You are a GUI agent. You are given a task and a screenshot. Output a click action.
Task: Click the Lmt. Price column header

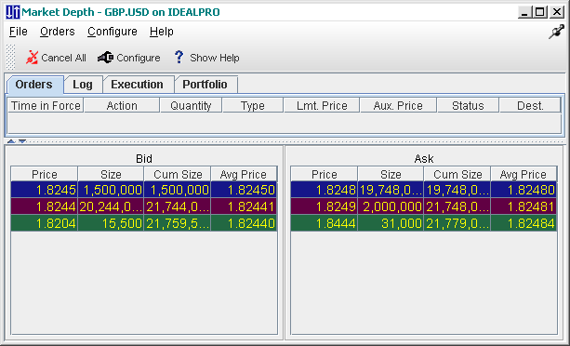322,106
